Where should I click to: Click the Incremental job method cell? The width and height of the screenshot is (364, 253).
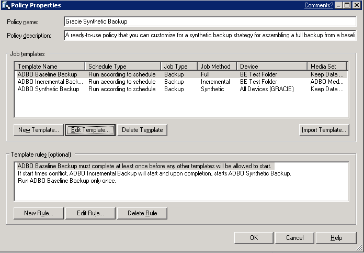215,82
